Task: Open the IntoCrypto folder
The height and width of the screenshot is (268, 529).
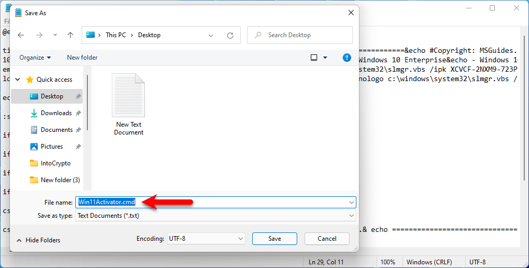Action: pyautogui.click(x=50, y=163)
